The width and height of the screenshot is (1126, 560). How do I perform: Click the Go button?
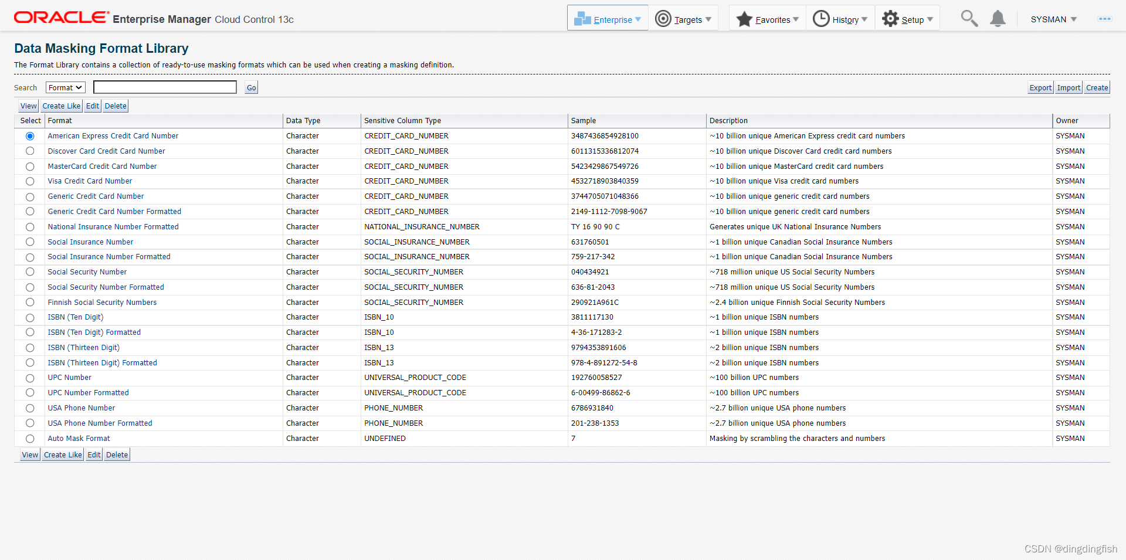251,88
